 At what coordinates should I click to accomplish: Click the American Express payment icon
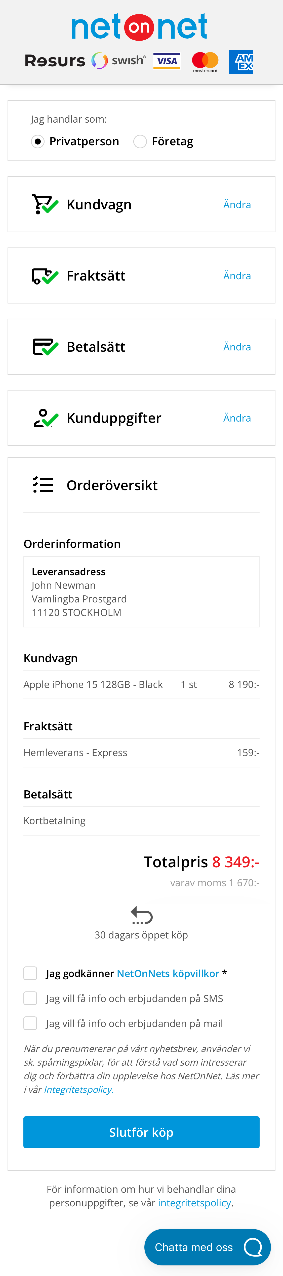[x=241, y=61]
